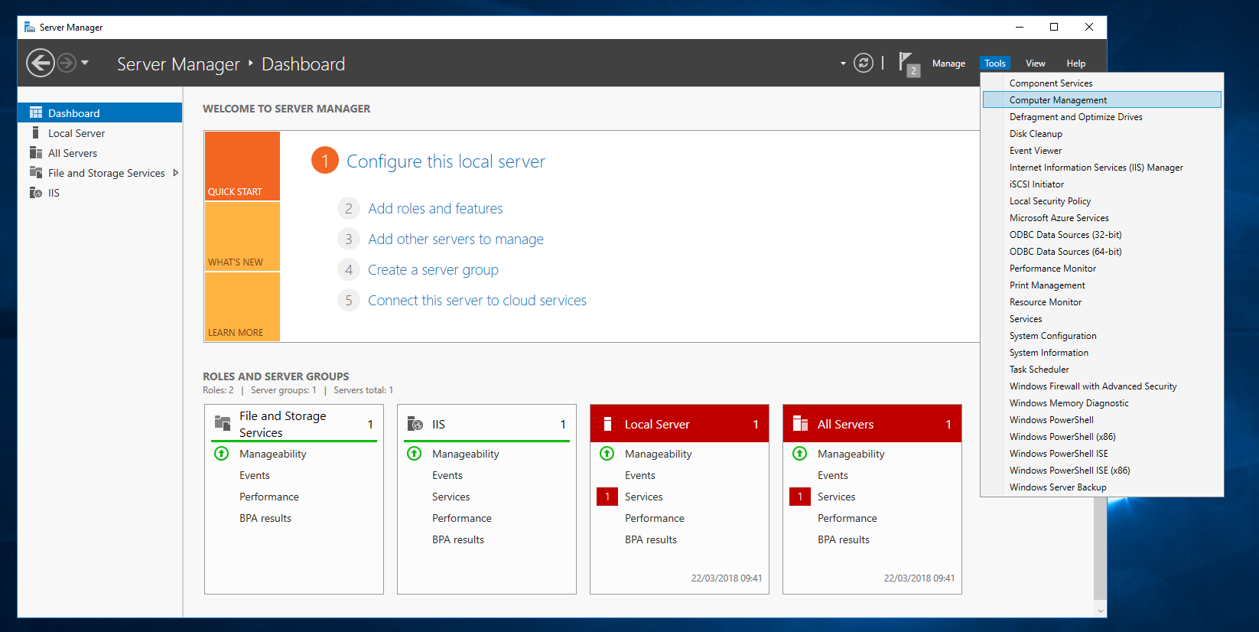The image size is (1259, 632).
Task: Open BPA results in IIS tile
Action: coord(458,539)
